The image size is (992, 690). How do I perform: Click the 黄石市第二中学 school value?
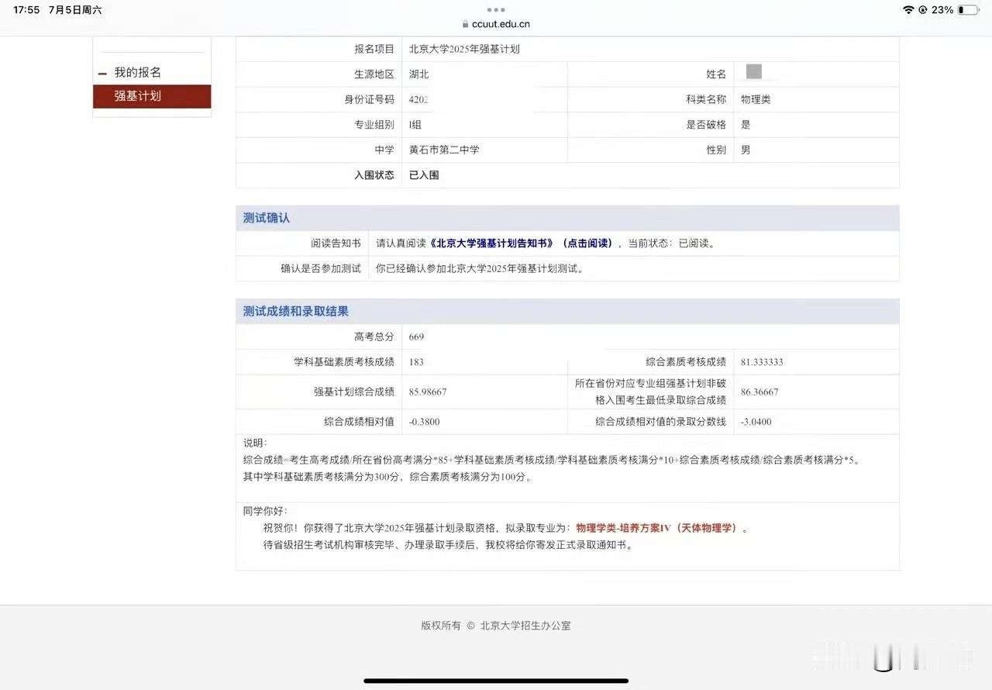pos(444,150)
